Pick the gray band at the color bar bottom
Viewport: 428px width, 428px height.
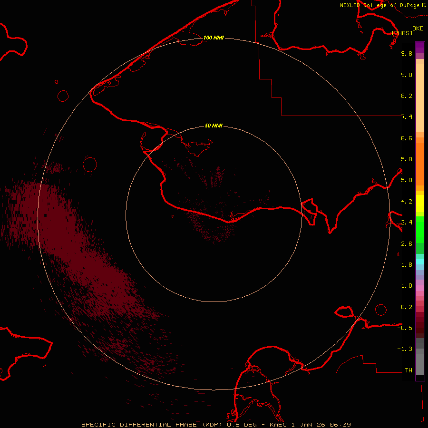pos(420,364)
